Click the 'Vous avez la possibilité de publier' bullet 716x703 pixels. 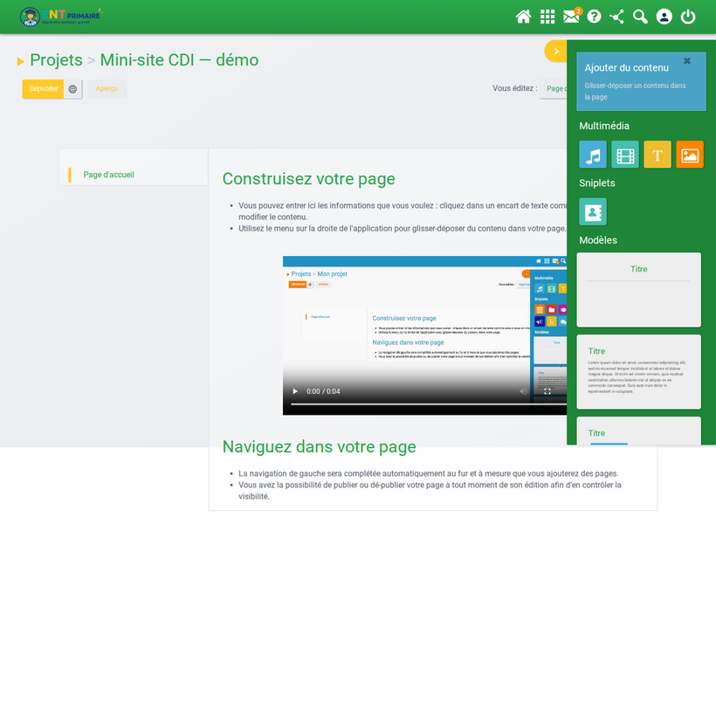pyautogui.click(x=430, y=491)
